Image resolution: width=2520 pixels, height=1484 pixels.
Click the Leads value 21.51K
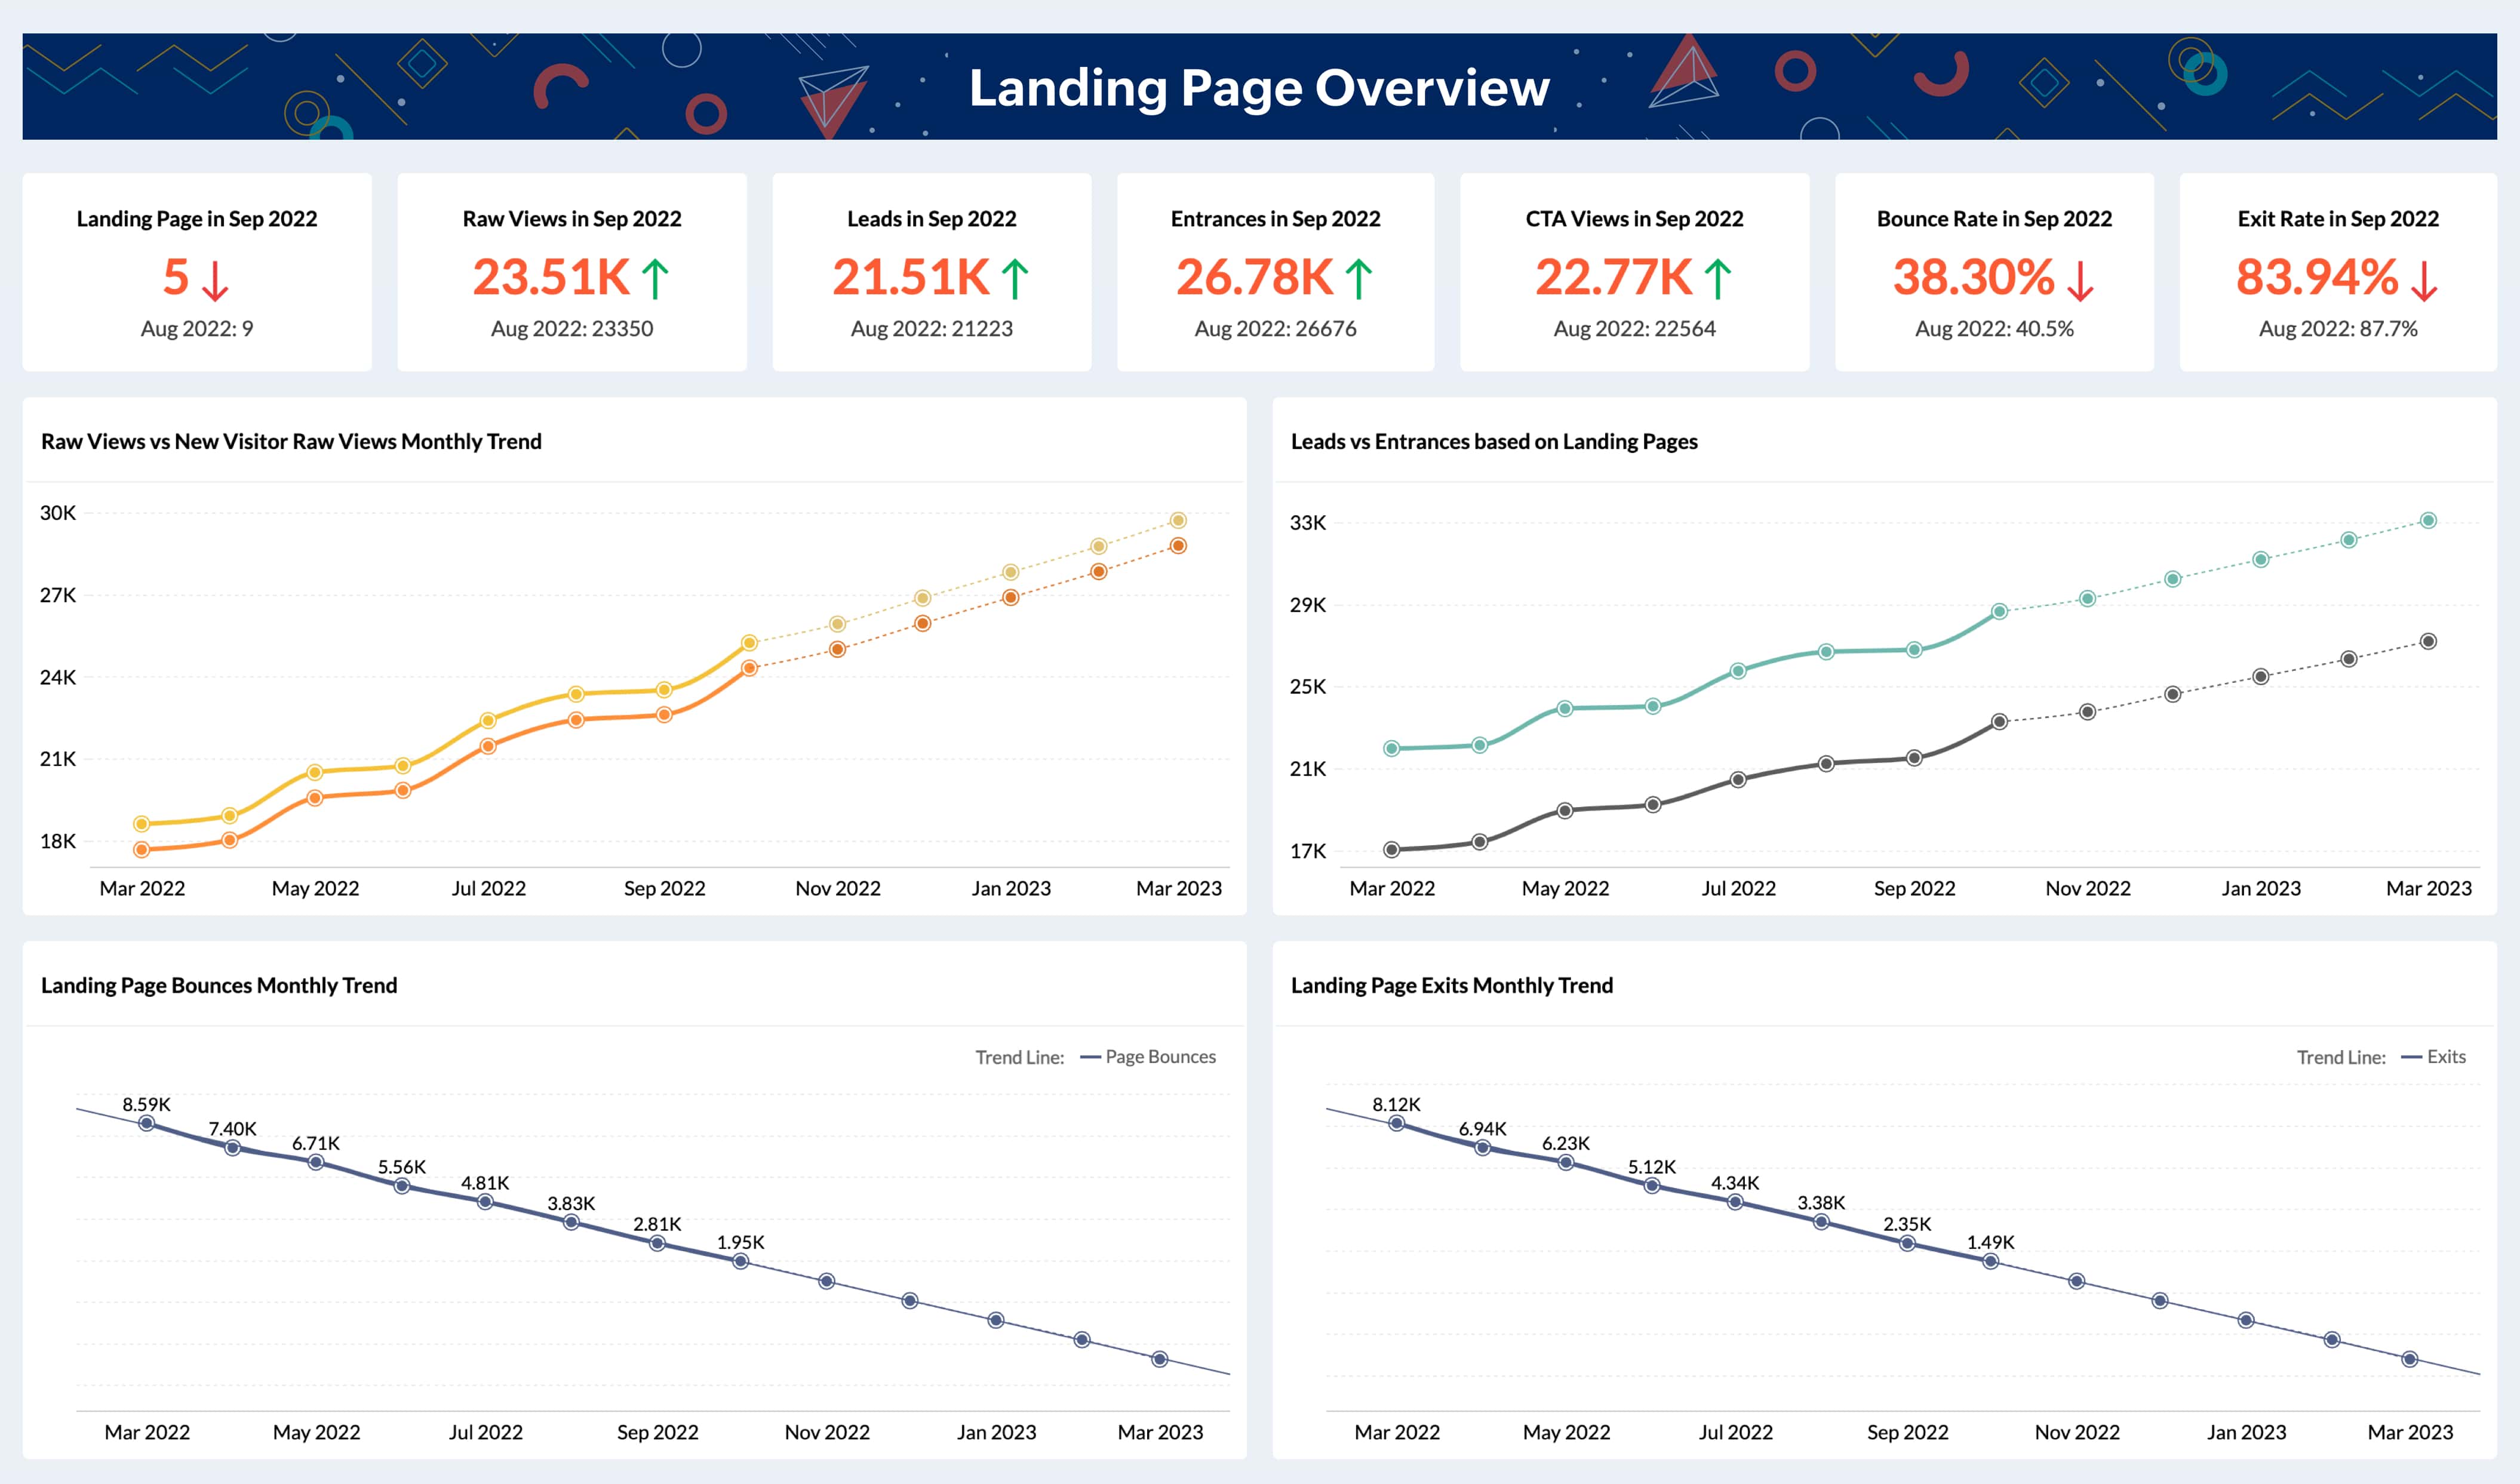click(910, 277)
